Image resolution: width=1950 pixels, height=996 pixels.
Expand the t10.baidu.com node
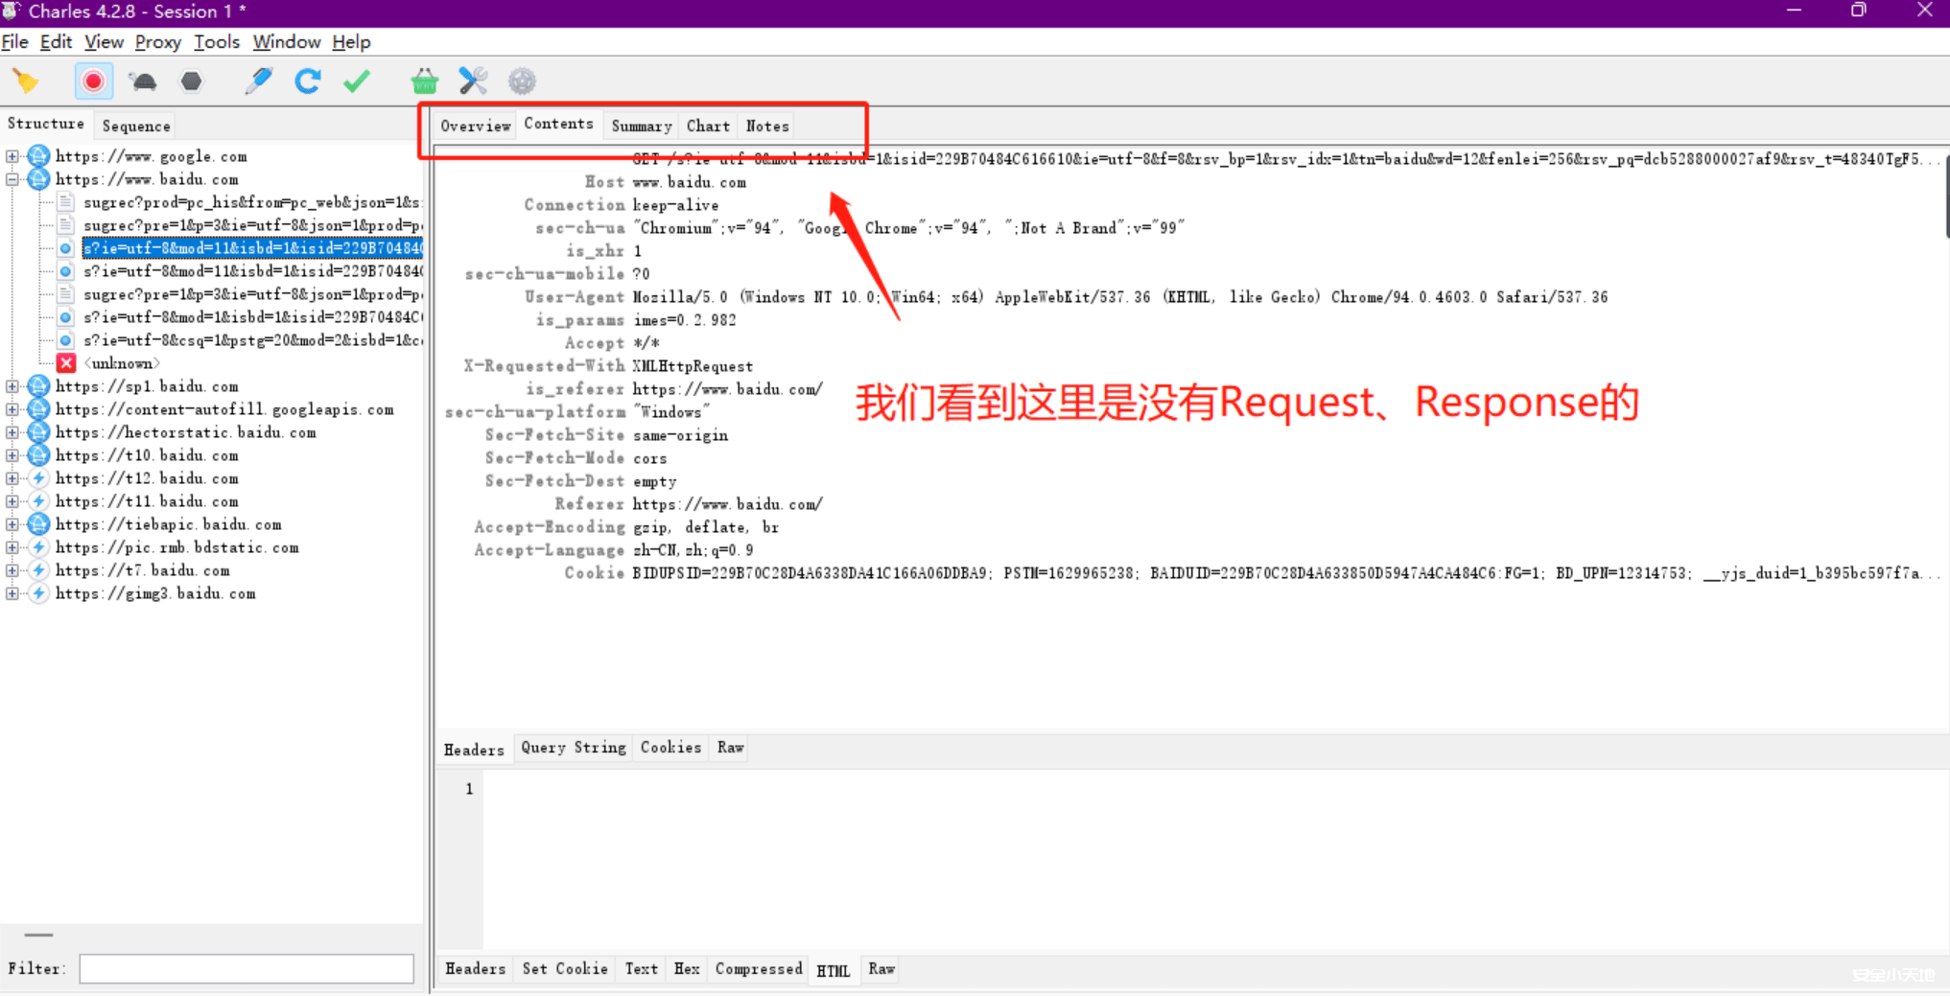12,455
